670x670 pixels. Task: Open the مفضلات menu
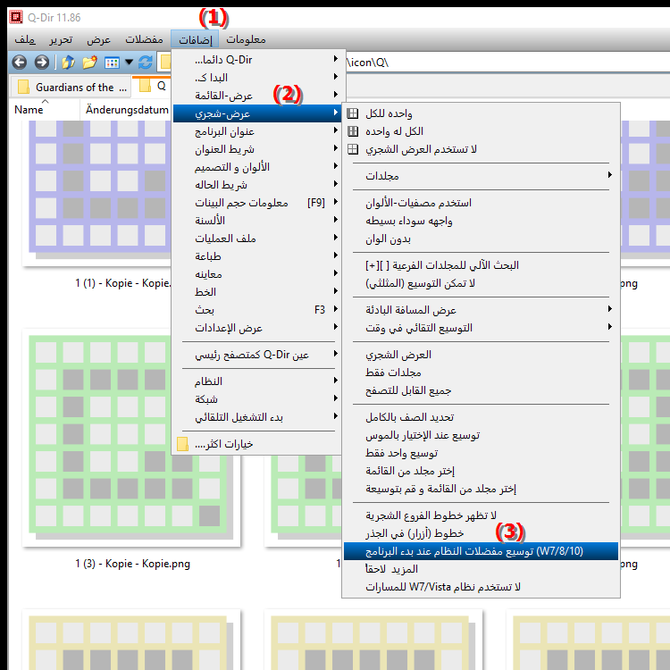click(x=144, y=39)
